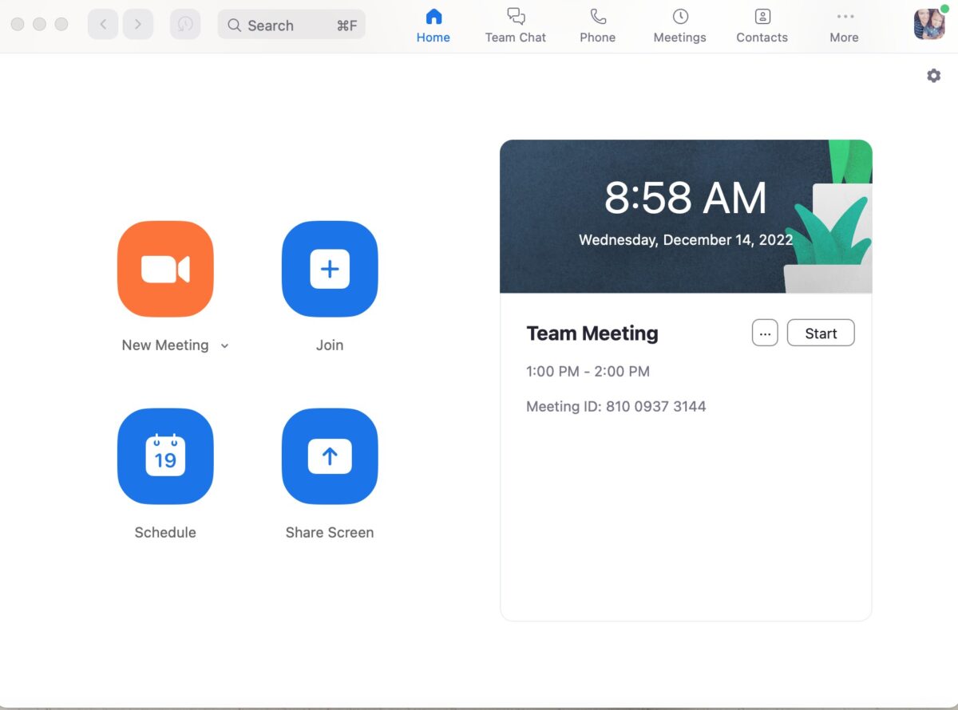Click the Share Screen arrow icon

click(x=330, y=456)
